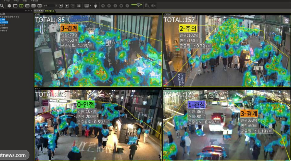Click the pause playback button
291x161 pixels.
pyautogui.click(x=115, y=6)
